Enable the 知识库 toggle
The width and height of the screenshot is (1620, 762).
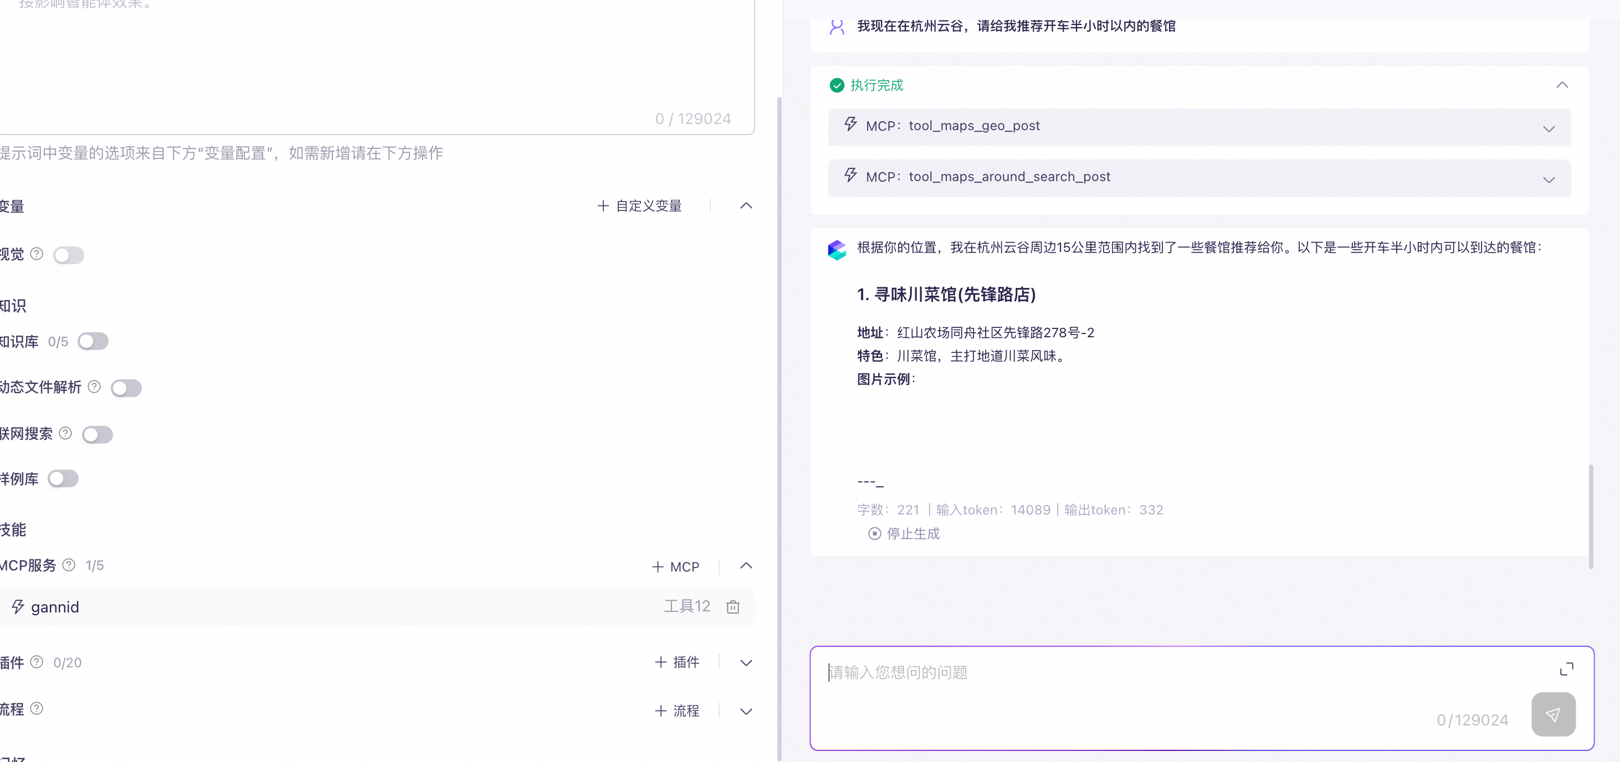coord(93,341)
